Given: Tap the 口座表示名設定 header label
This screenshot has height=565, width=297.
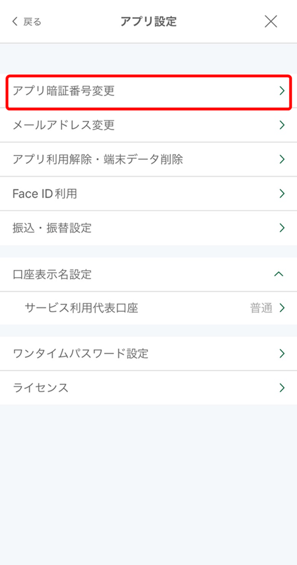Looking at the screenshot, I should [x=52, y=275].
